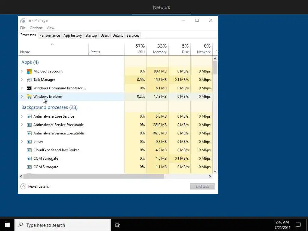Click the 90.4 MB memory value

pyautogui.click(x=160, y=71)
